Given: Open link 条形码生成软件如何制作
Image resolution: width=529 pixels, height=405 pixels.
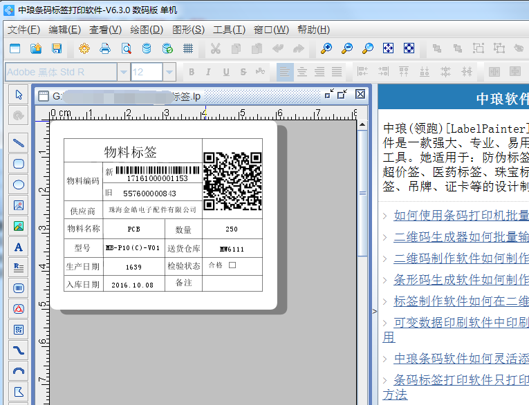Looking at the screenshot, I should (461, 279).
